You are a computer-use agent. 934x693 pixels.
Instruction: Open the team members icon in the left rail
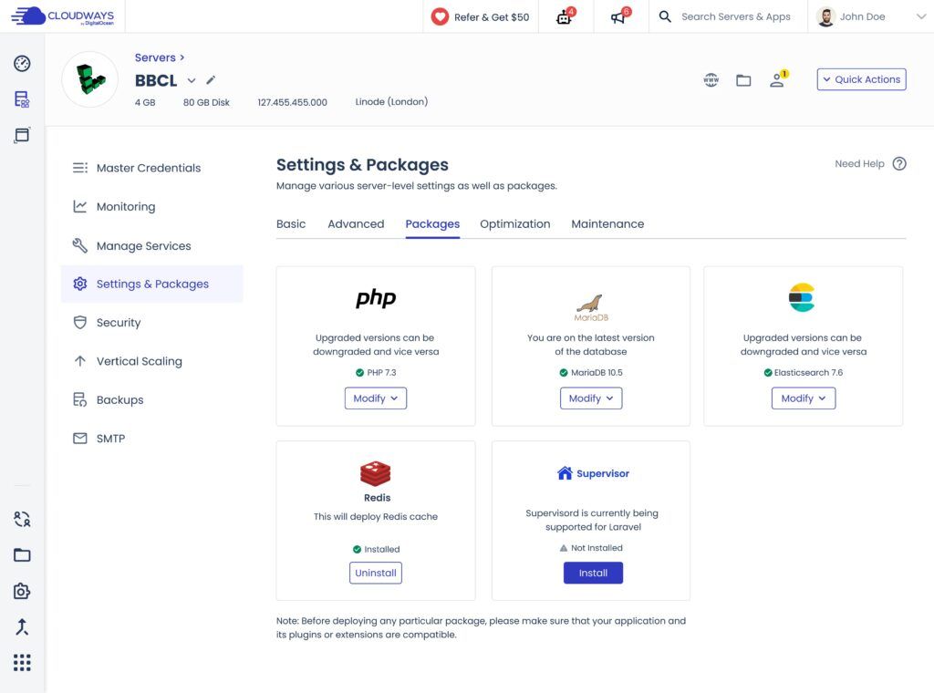click(22, 519)
